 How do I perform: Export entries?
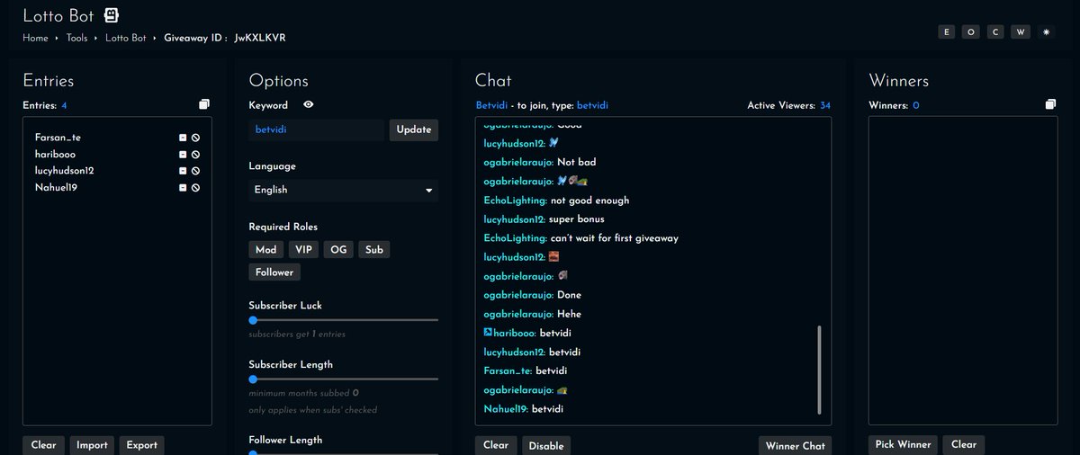point(141,445)
